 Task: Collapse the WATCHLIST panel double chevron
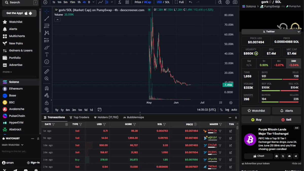pos(38,139)
